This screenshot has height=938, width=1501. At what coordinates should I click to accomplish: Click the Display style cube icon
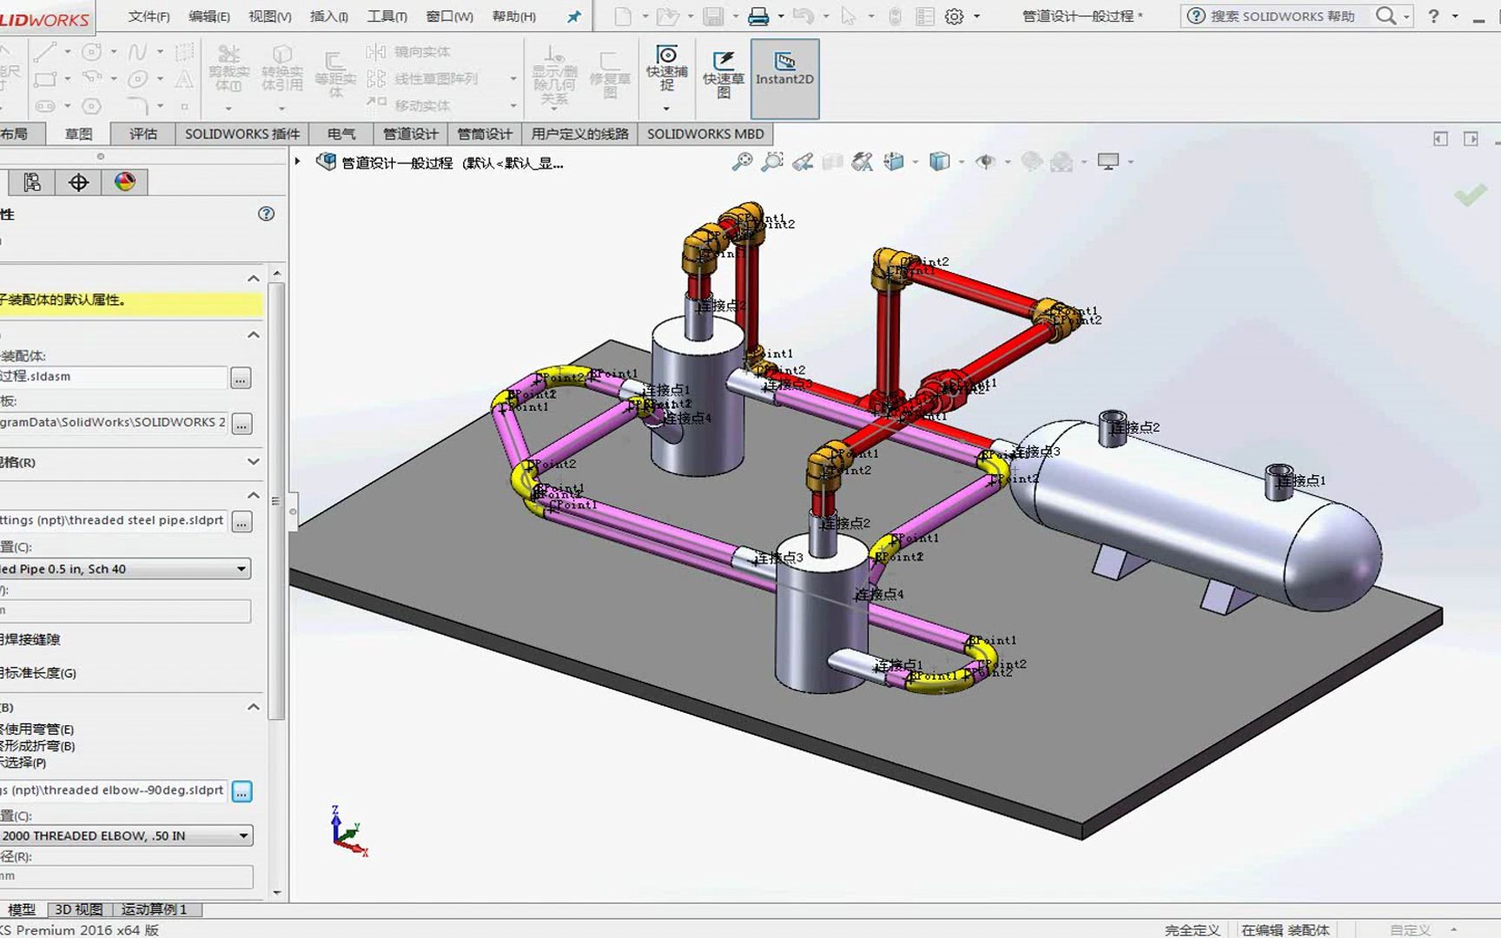[x=939, y=162]
